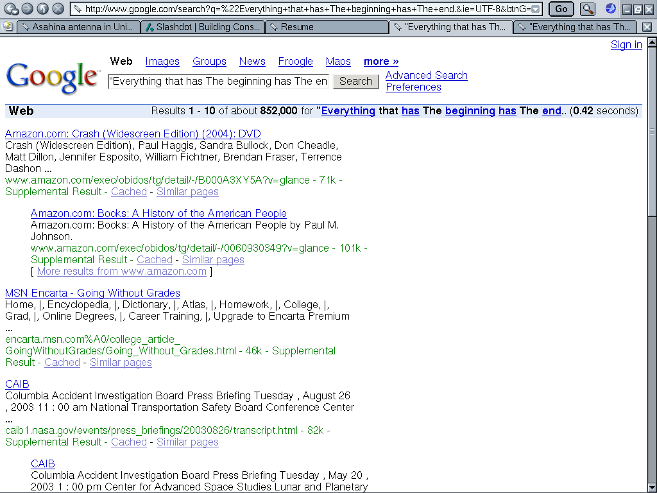Screen dimensions: 657x493
Task: Select the inactive "Everything that has Th..." tab
Action: 576,27
